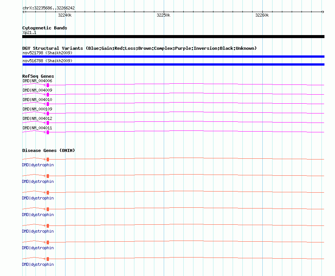
Task: Click the magenta exon box of DMD|NM_004010
Action: point(48,104)
